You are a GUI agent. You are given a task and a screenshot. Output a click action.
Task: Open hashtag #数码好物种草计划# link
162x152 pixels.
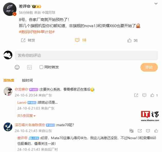coord(37,32)
